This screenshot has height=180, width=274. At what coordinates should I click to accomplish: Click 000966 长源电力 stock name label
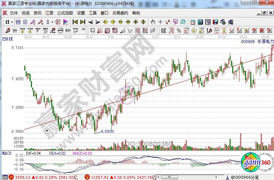click(257, 42)
